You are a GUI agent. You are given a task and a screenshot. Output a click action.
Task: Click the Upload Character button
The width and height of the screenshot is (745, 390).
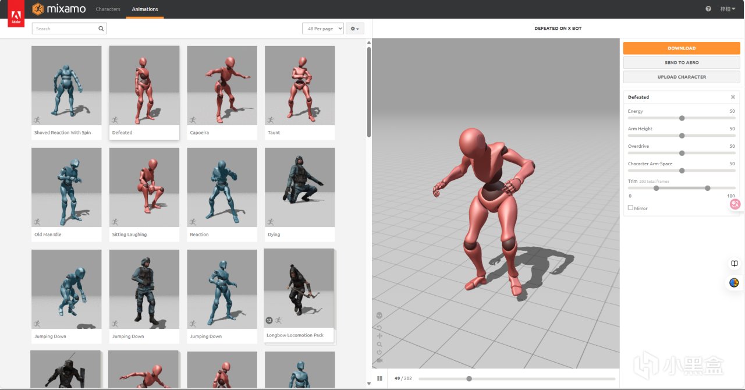coord(681,77)
